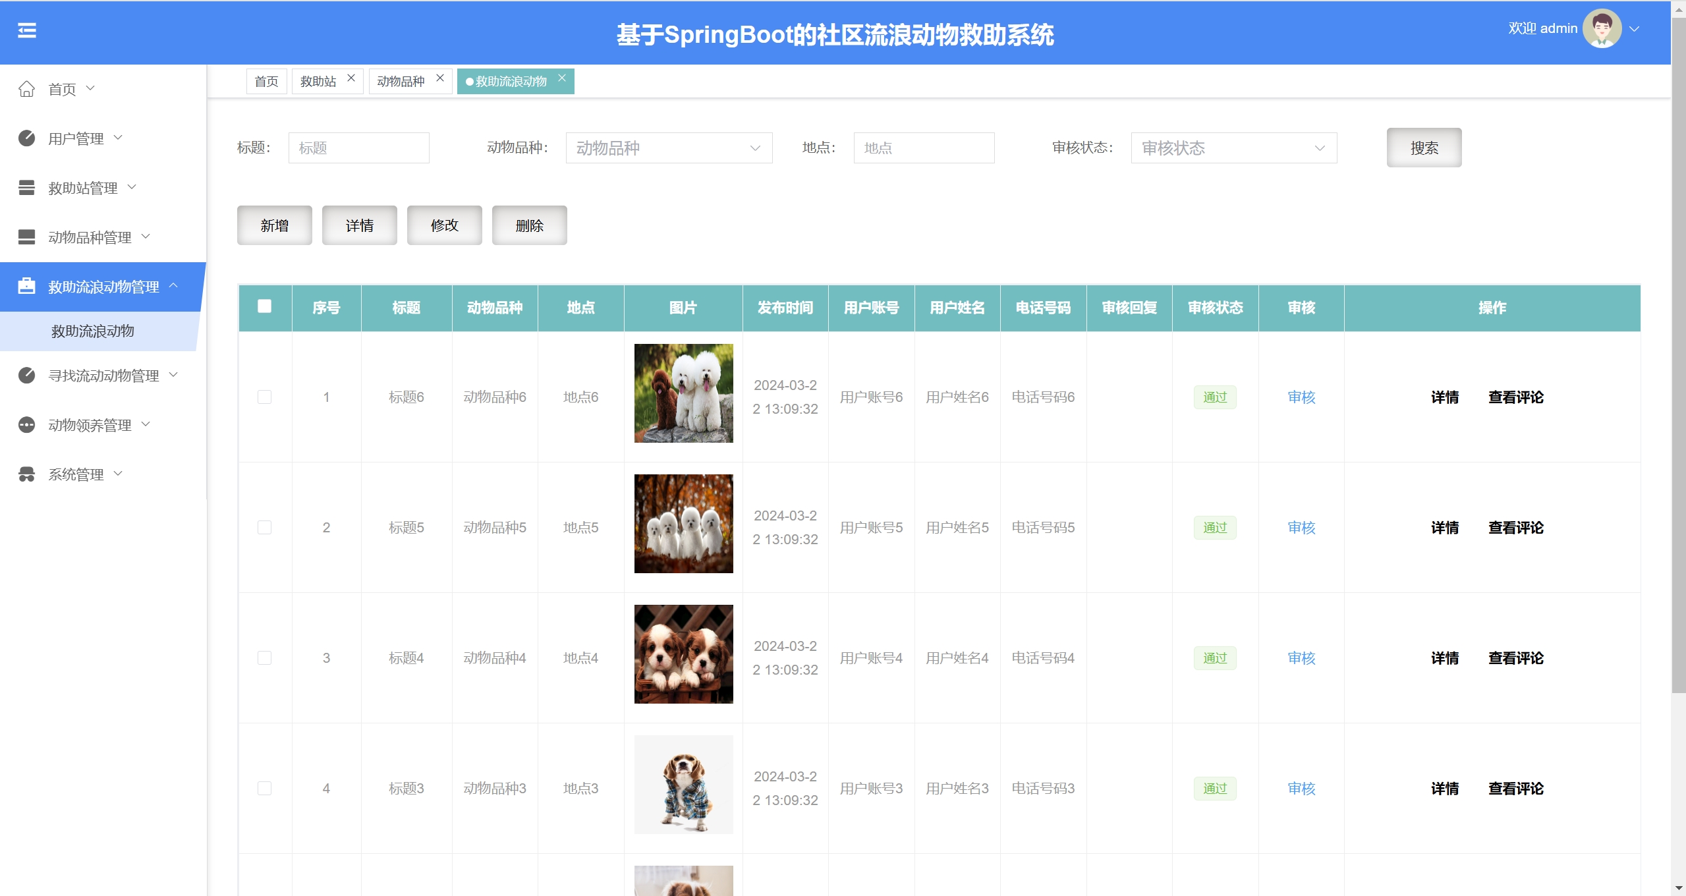Click the 发布时间 column header
1686x896 pixels.
pyautogui.click(x=785, y=308)
